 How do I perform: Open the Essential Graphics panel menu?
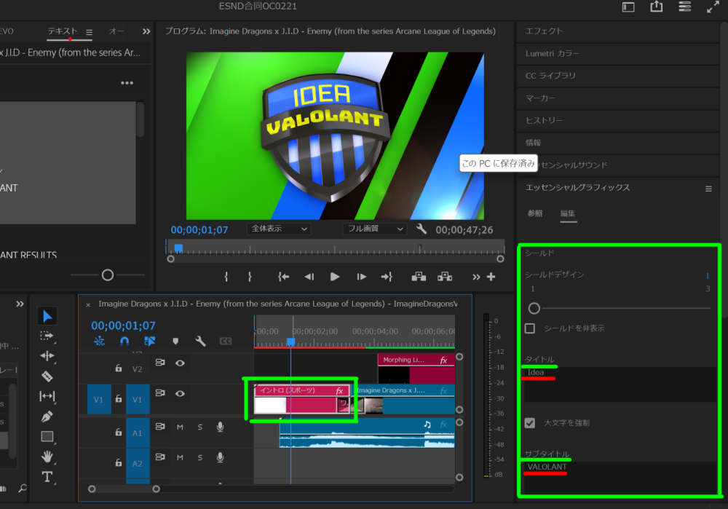(x=708, y=189)
